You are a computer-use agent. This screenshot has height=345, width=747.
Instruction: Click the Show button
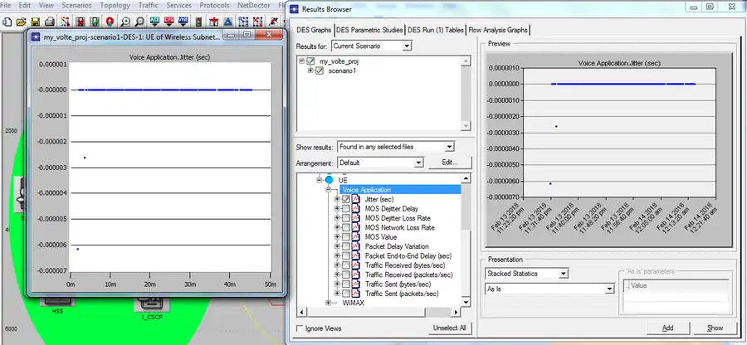click(715, 328)
